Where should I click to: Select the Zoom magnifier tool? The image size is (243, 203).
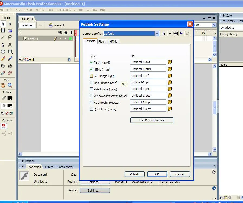10,85
